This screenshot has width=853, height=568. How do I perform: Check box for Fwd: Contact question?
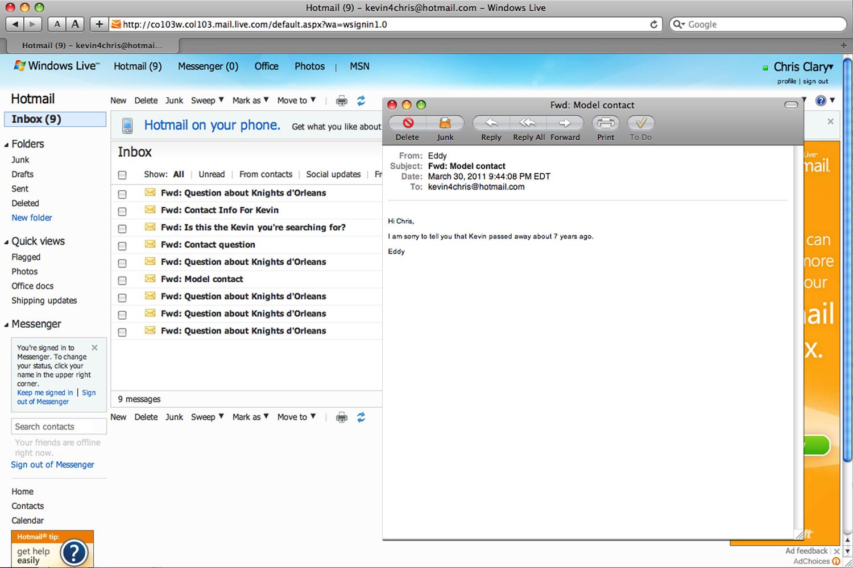coord(122,246)
